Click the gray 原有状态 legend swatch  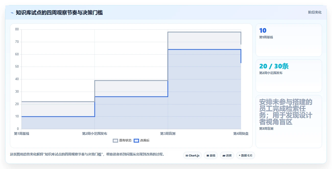(115, 140)
